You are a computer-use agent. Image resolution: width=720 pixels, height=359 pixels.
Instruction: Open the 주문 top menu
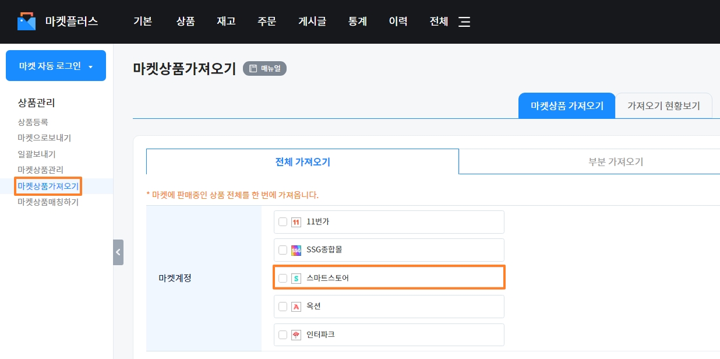(267, 22)
